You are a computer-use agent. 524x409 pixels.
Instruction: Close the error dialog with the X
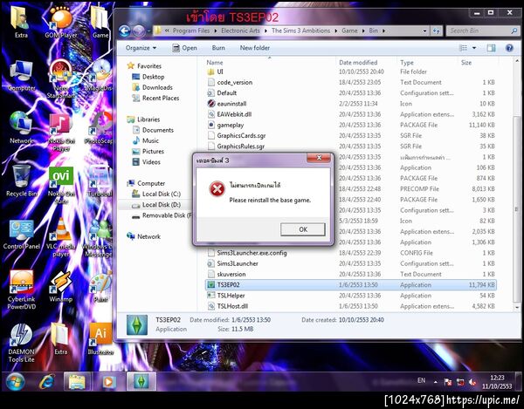319,158
